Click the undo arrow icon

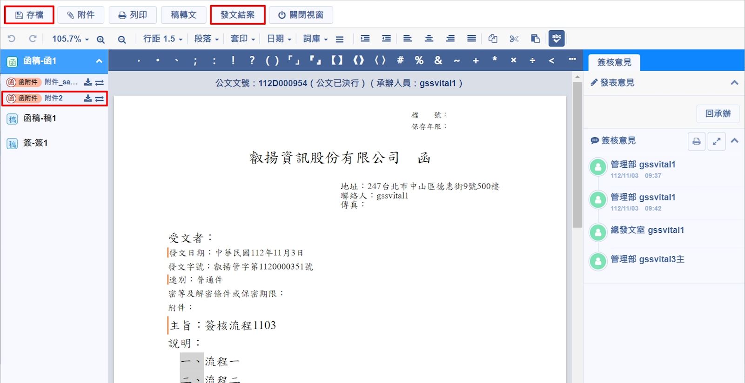12,39
